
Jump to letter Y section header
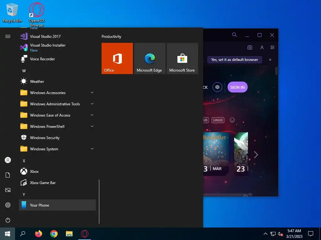point(24,194)
